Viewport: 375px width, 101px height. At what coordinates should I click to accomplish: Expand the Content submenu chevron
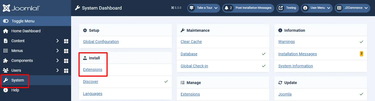tap(58, 41)
